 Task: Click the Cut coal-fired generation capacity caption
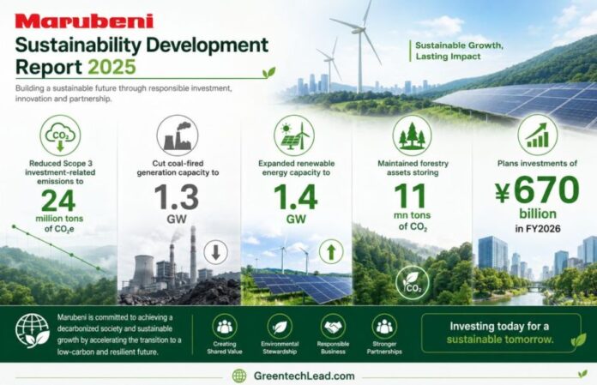[178, 168]
